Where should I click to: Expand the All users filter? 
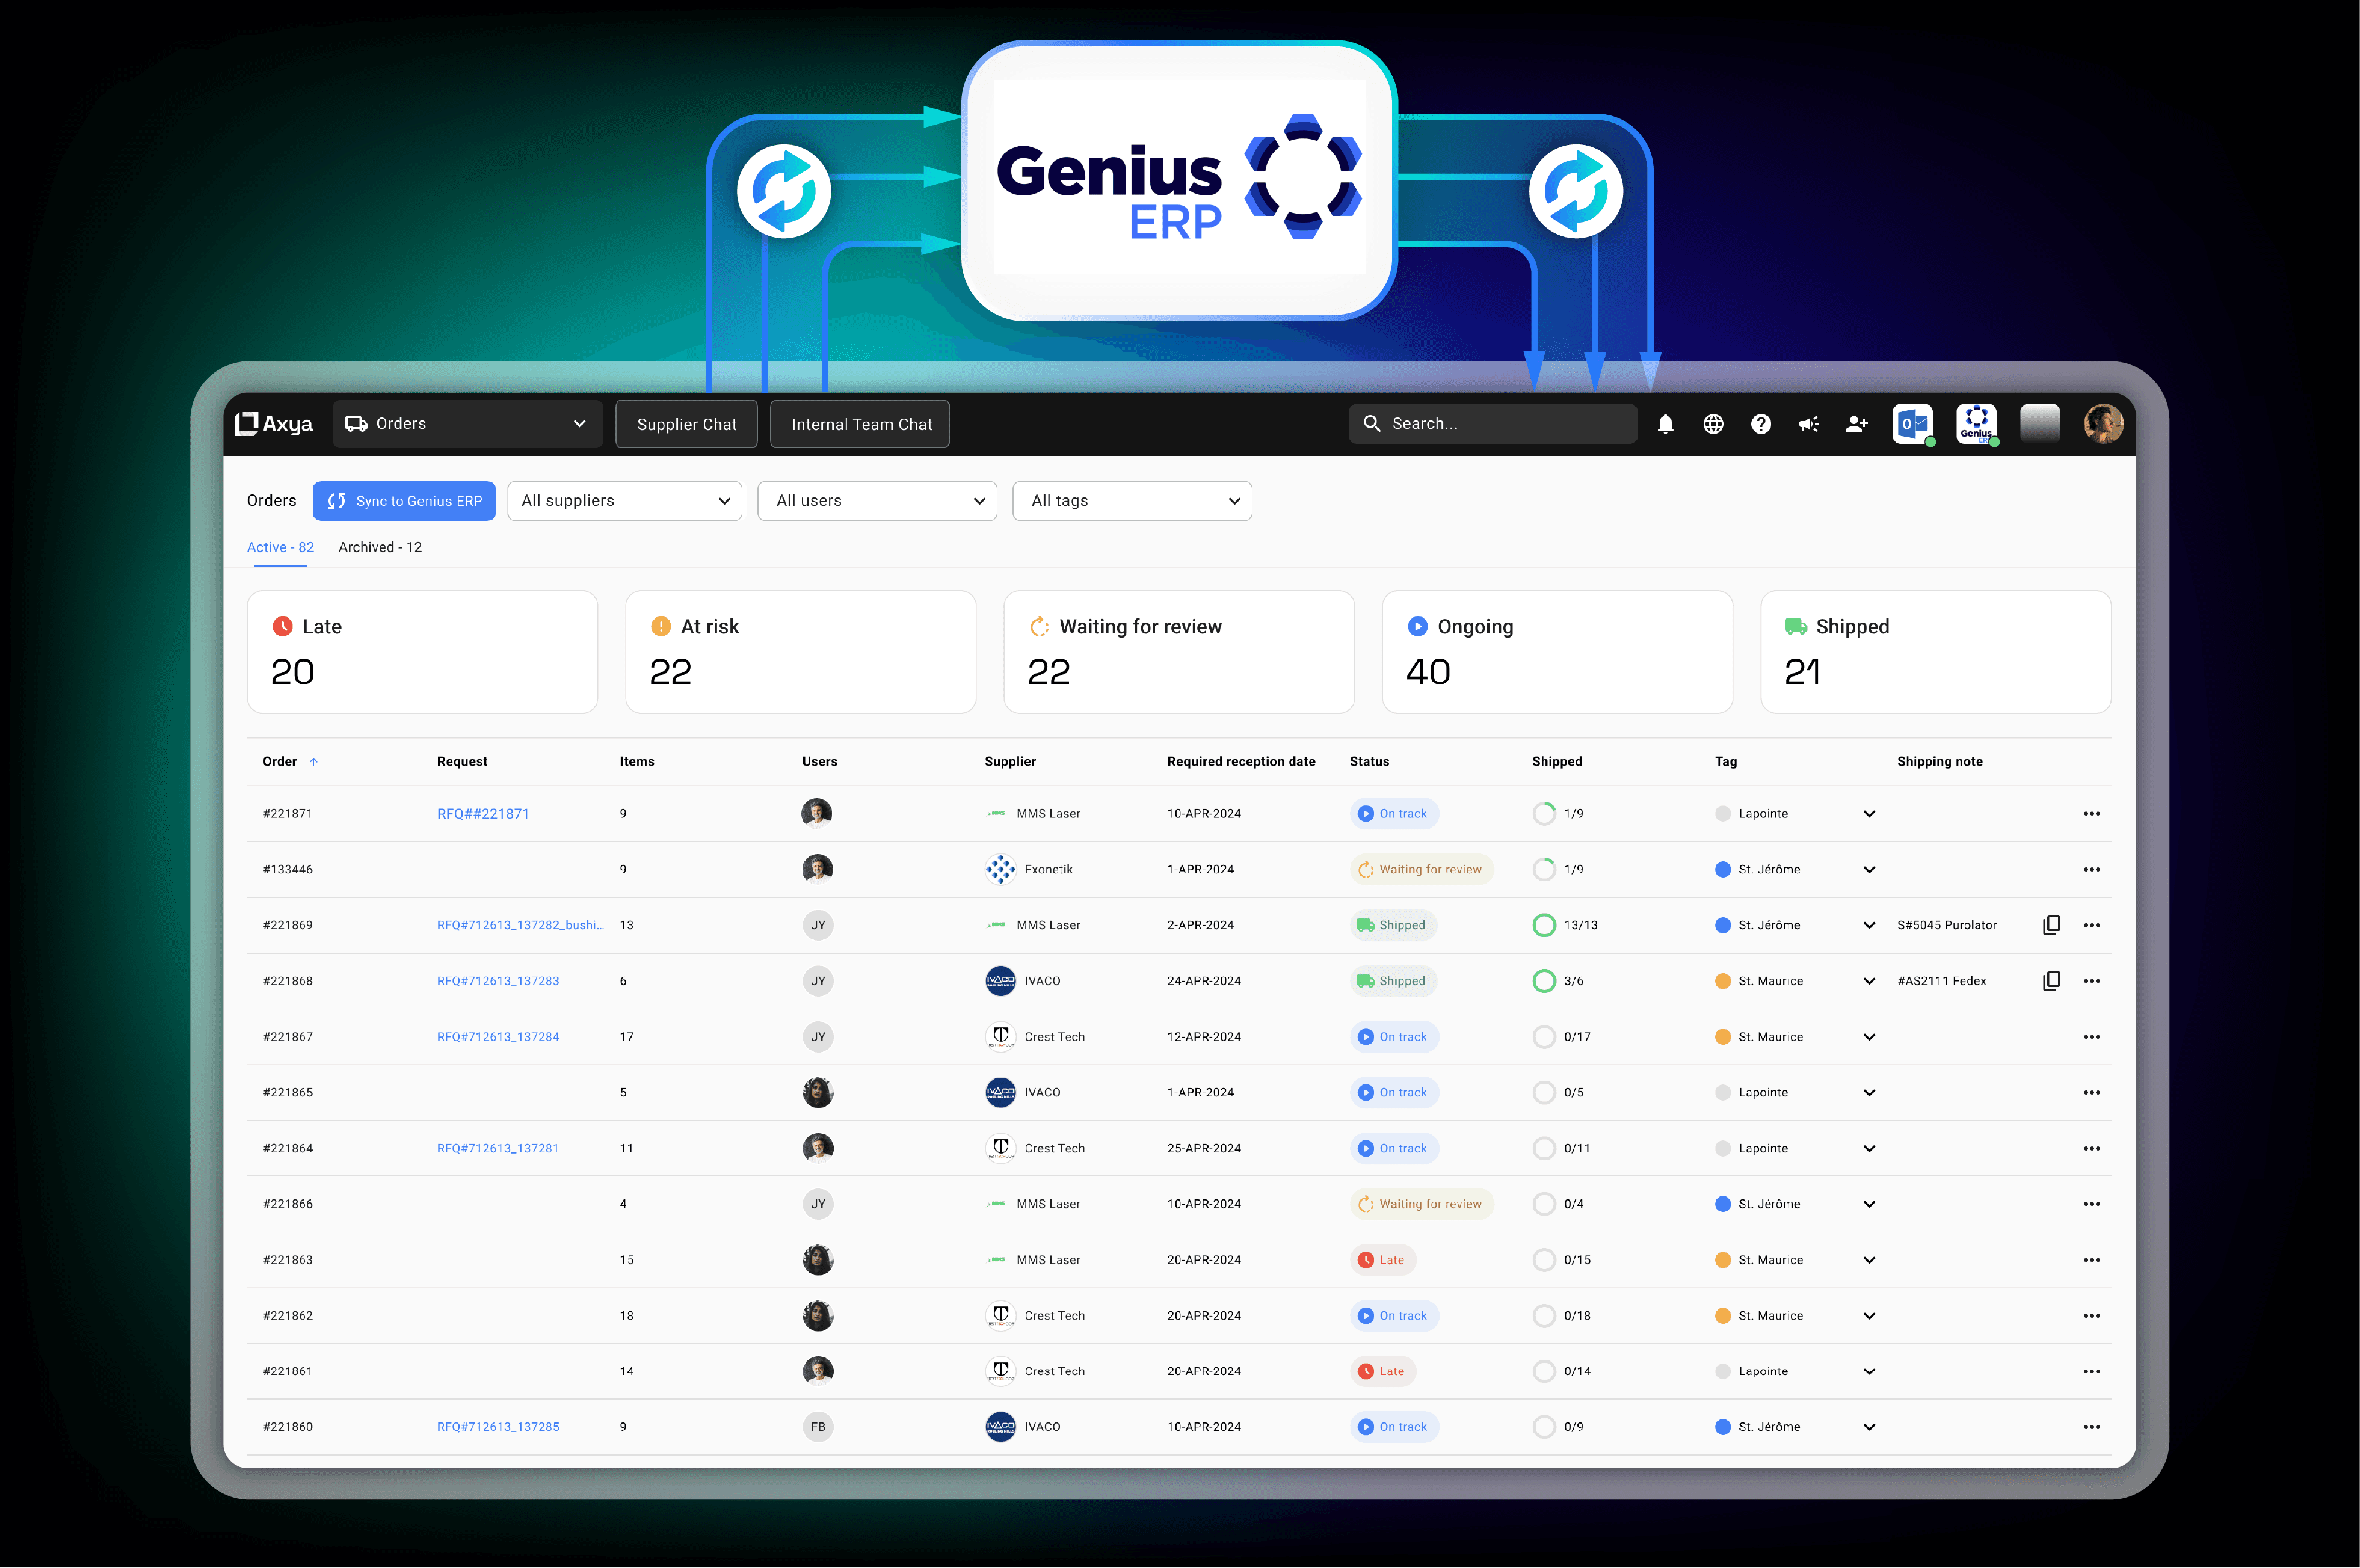click(877, 501)
